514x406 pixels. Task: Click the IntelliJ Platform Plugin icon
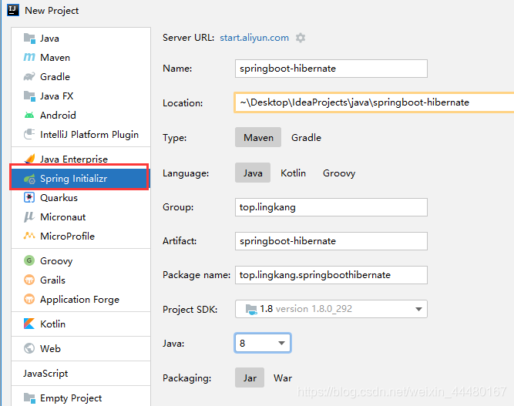[x=29, y=134]
